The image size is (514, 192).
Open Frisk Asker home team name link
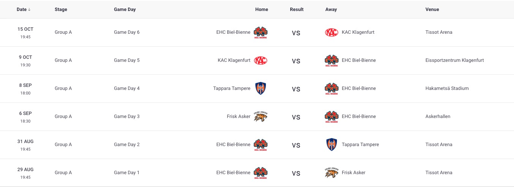pos(239,116)
